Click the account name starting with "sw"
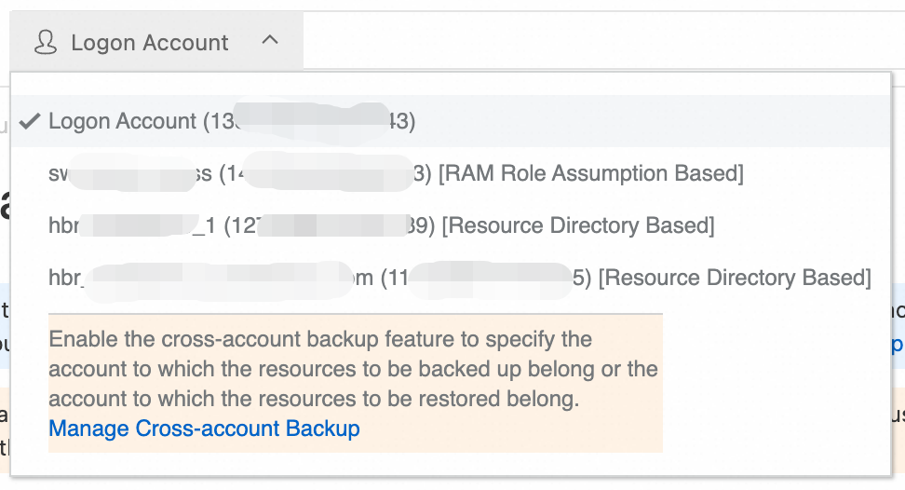 pos(130,173)
